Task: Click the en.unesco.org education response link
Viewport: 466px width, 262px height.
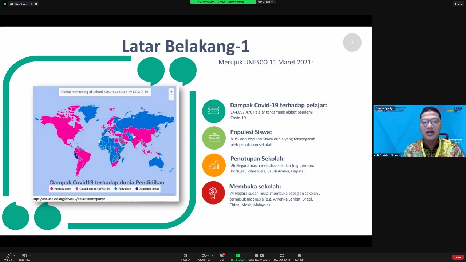Action: tap(69, 199)
